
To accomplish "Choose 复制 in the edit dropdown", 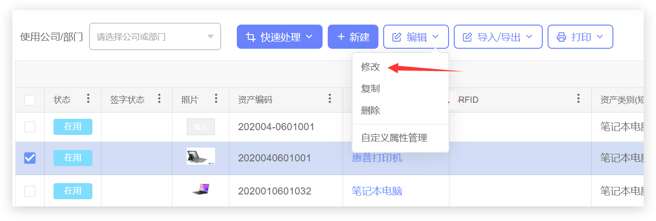I will (x=370, y=89).
